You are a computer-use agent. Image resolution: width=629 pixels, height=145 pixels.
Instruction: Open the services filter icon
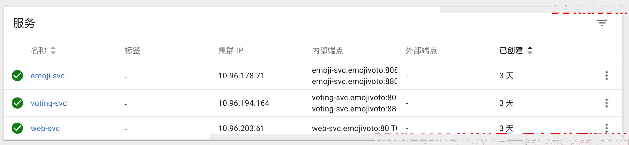click(x=602, y=23)
